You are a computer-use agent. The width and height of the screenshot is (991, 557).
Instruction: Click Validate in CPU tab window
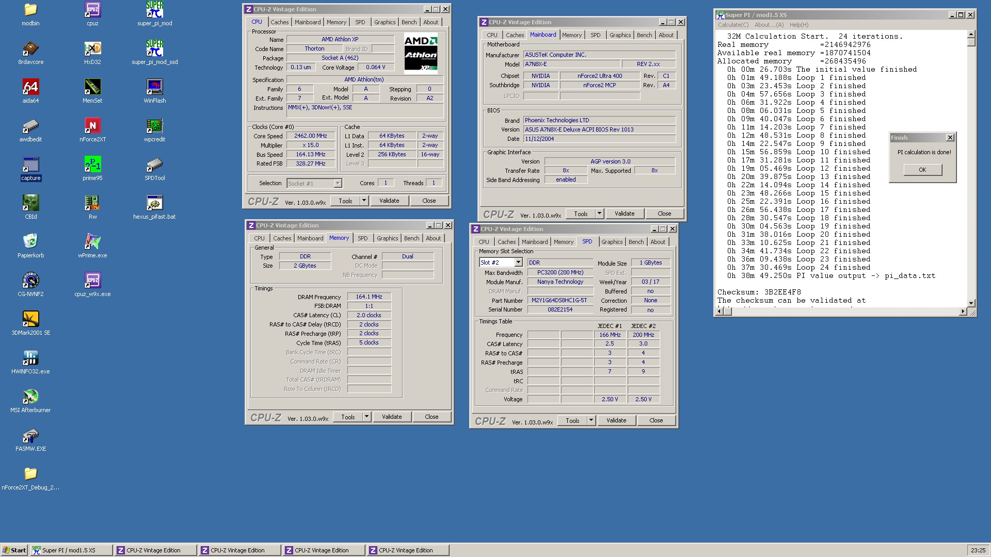[389, 201]
